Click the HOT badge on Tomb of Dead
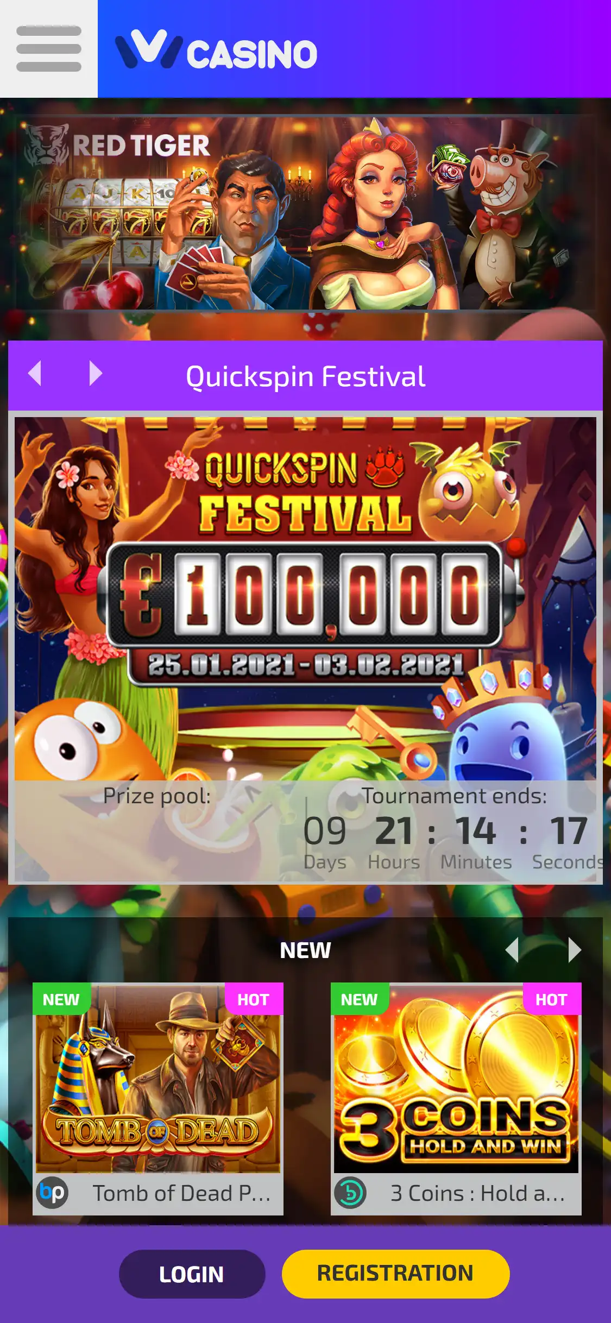This screenshot has height=1323, width=611. coord(254,999)
